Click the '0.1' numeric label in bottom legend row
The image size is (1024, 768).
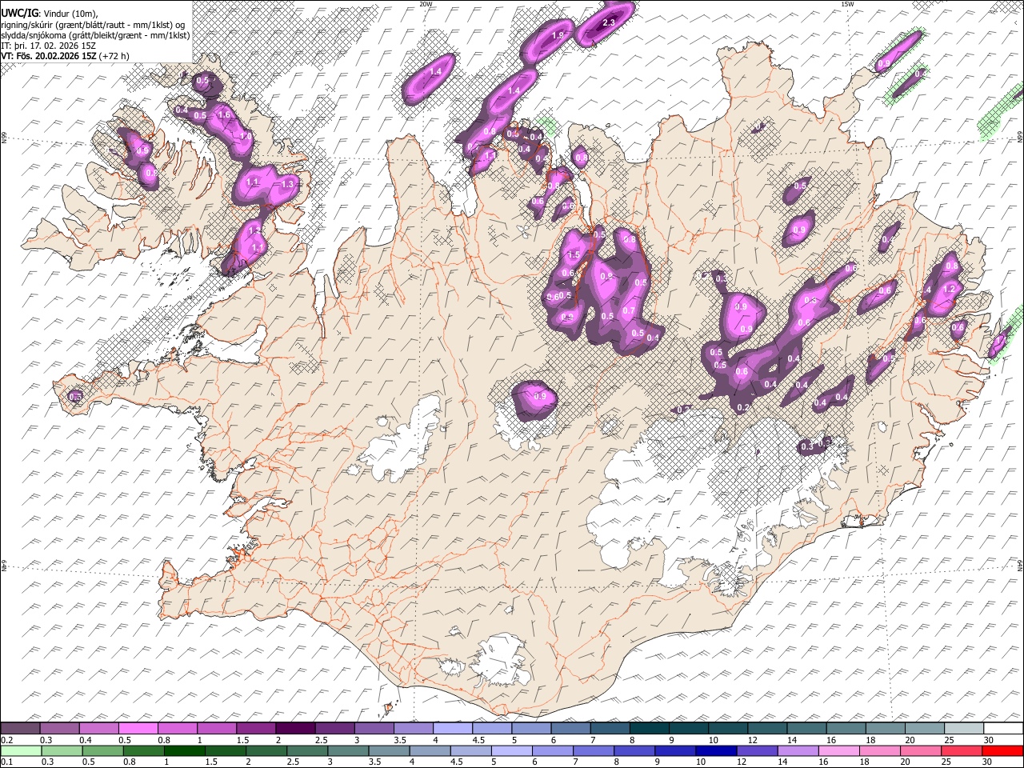(6, 762)
